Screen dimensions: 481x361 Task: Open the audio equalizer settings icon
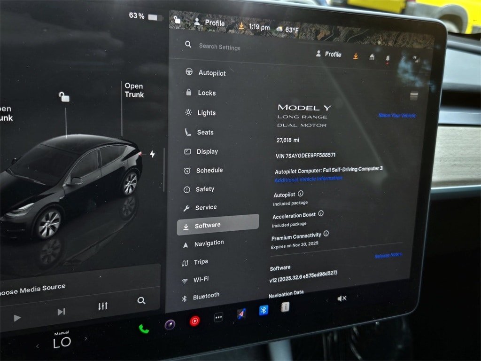point(103,306)
